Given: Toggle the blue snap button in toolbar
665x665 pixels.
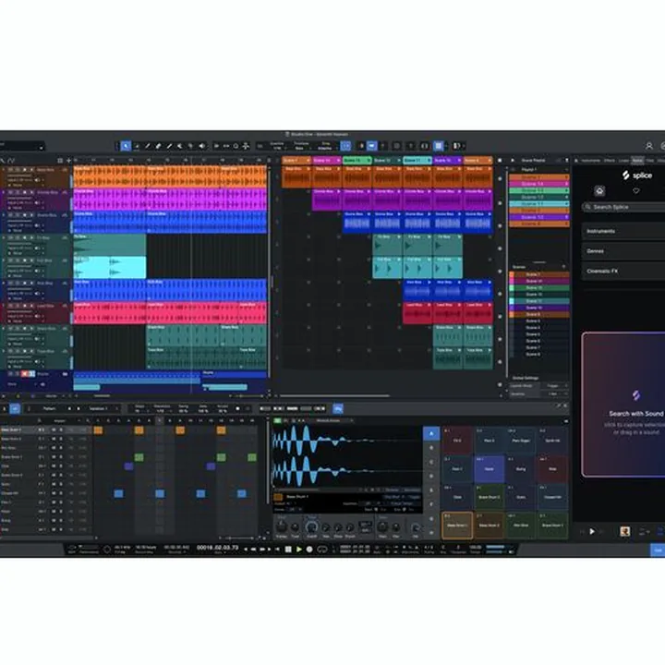Looking at the screenshot, I should [345, 146].
